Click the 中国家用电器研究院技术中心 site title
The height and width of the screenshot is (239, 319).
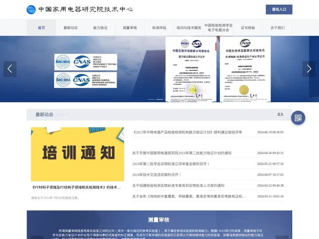86,9
